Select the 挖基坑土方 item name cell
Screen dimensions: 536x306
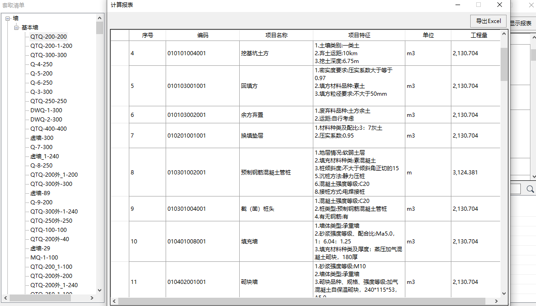point(276,53)
